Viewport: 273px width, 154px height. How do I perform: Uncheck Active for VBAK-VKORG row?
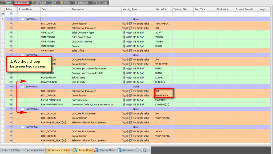point(11,37)
